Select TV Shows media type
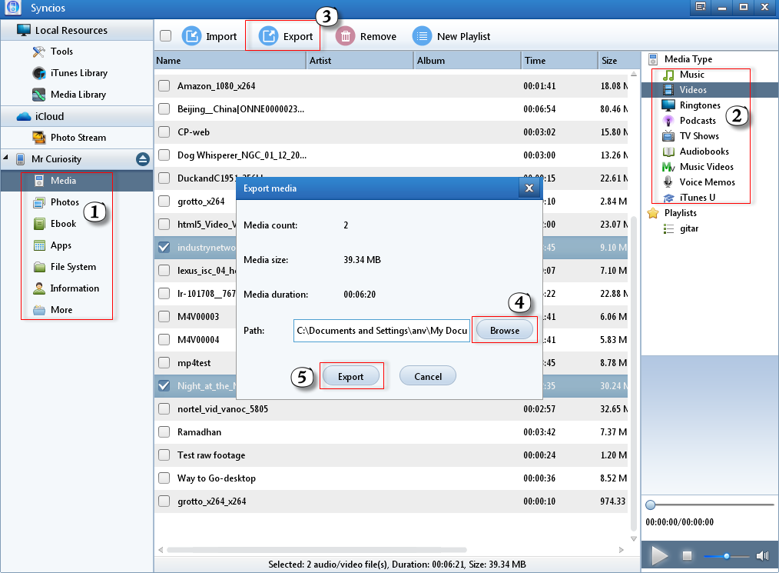Image resolution: width=779 pixels, height=573 pixels. 699,136
